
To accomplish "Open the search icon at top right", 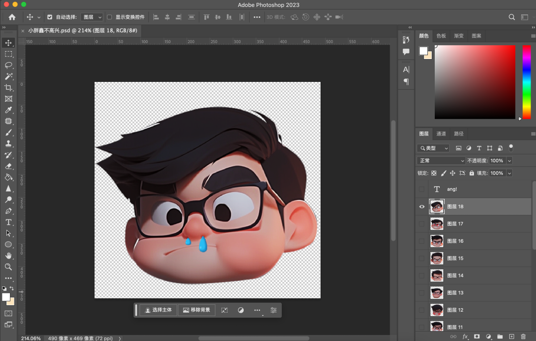I will (512, 17).
